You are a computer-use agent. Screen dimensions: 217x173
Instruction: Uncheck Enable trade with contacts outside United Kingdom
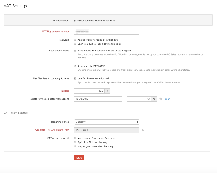(75, 51)
